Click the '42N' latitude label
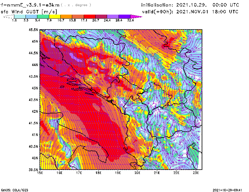Viewport: 249px width, 192px height. [x=35, y=112]
